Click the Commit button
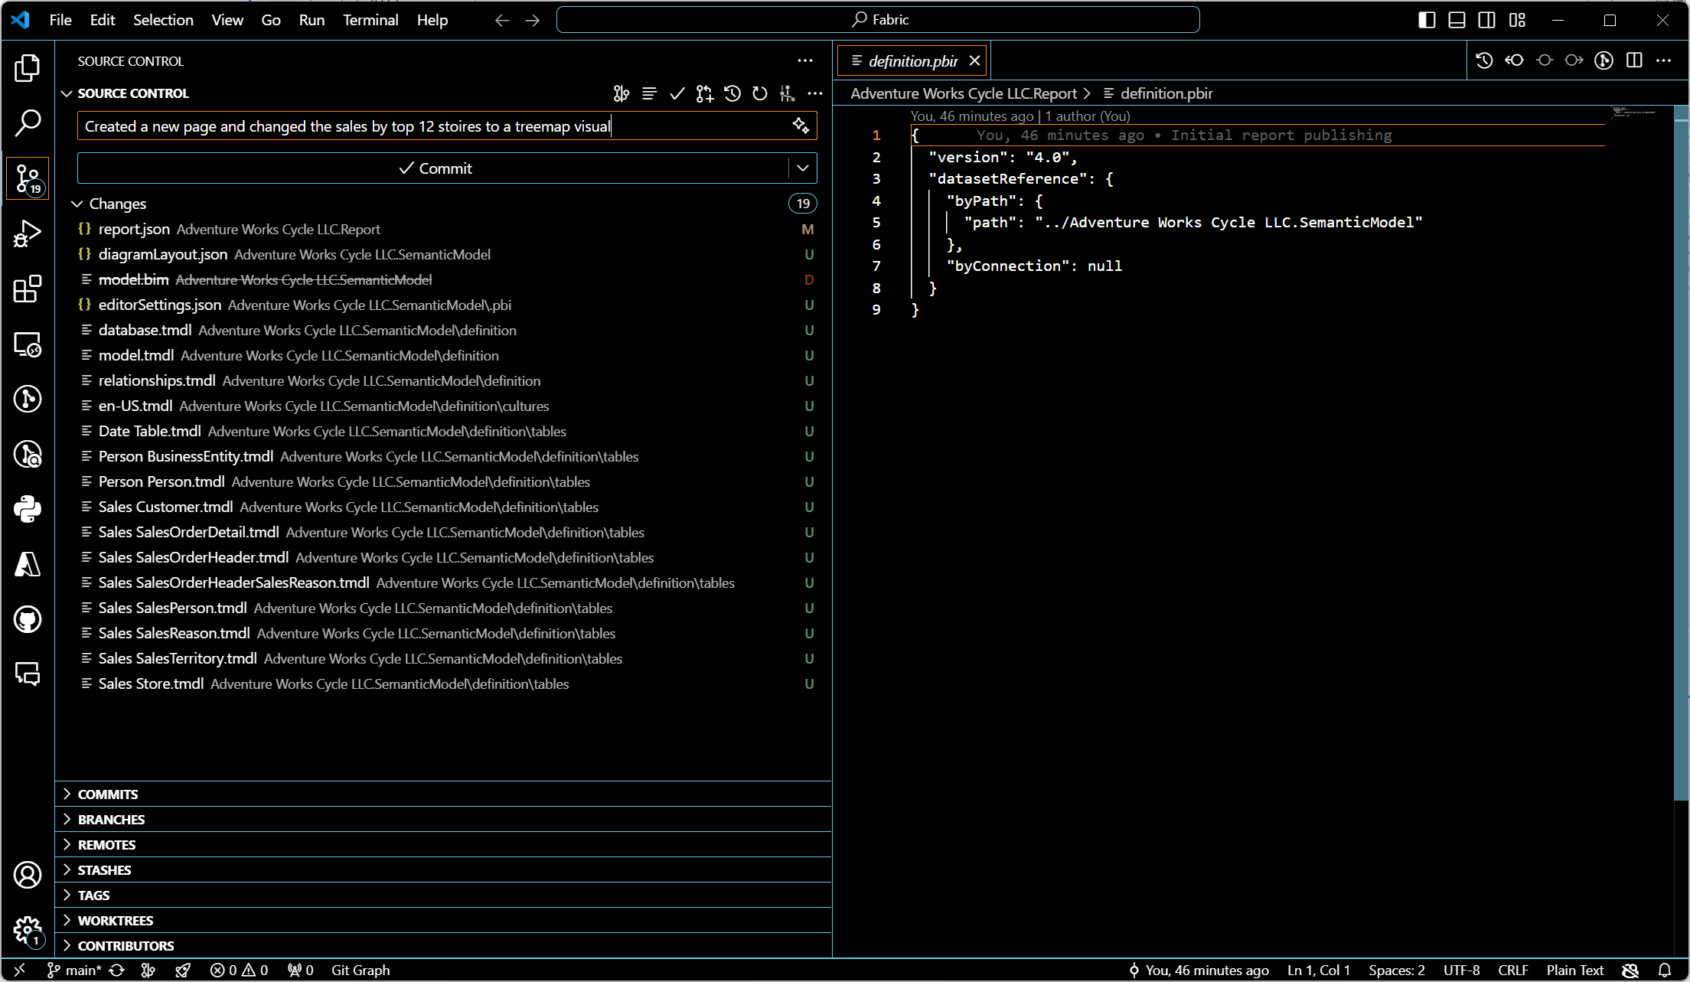The width and height of the screenshot is (1690, 982). point(435,168)
